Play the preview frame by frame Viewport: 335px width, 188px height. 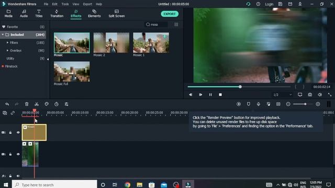point(200,95)
